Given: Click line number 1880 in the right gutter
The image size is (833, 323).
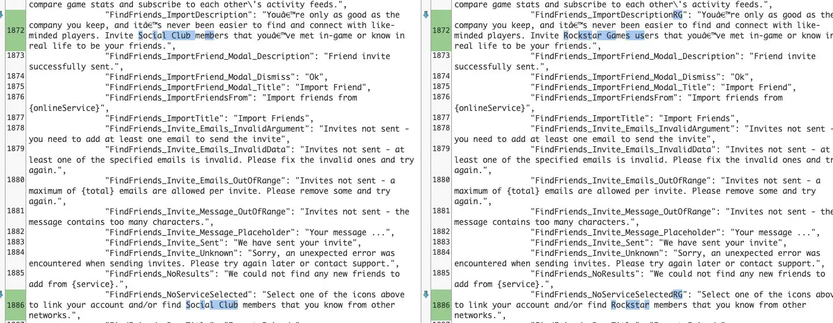Looking at the screenshot, I should coord(440,180).
